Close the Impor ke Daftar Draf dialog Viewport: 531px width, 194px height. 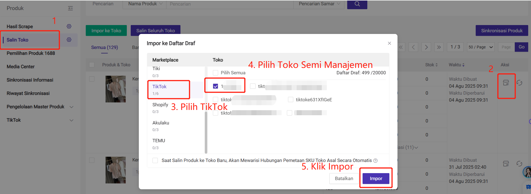pyautogui.click(x=389, y=43)
